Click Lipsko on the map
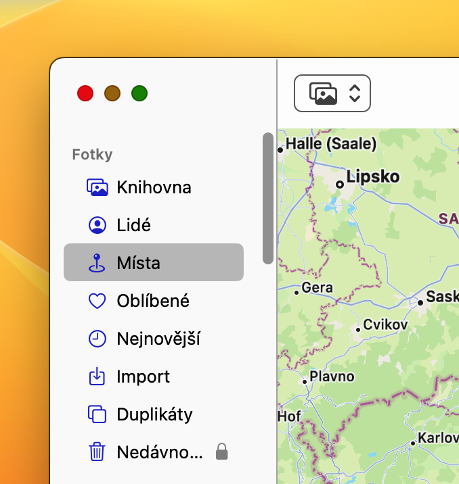The height and width of the screenshot is (484, 459). point(373,177)
